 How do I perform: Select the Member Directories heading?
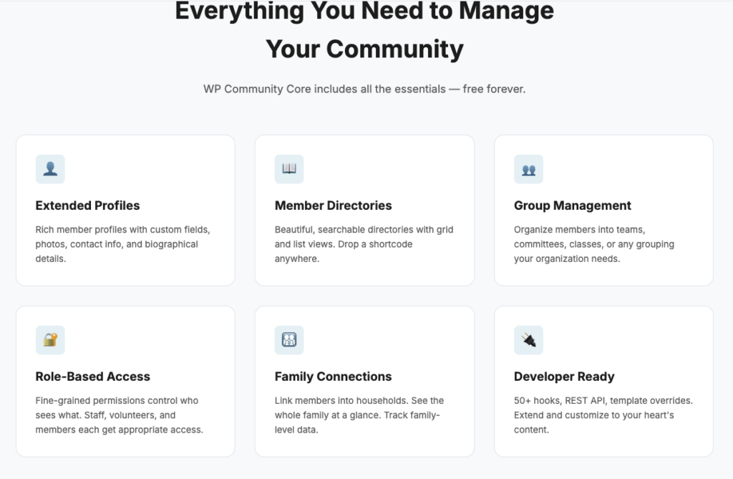[333, 205]
